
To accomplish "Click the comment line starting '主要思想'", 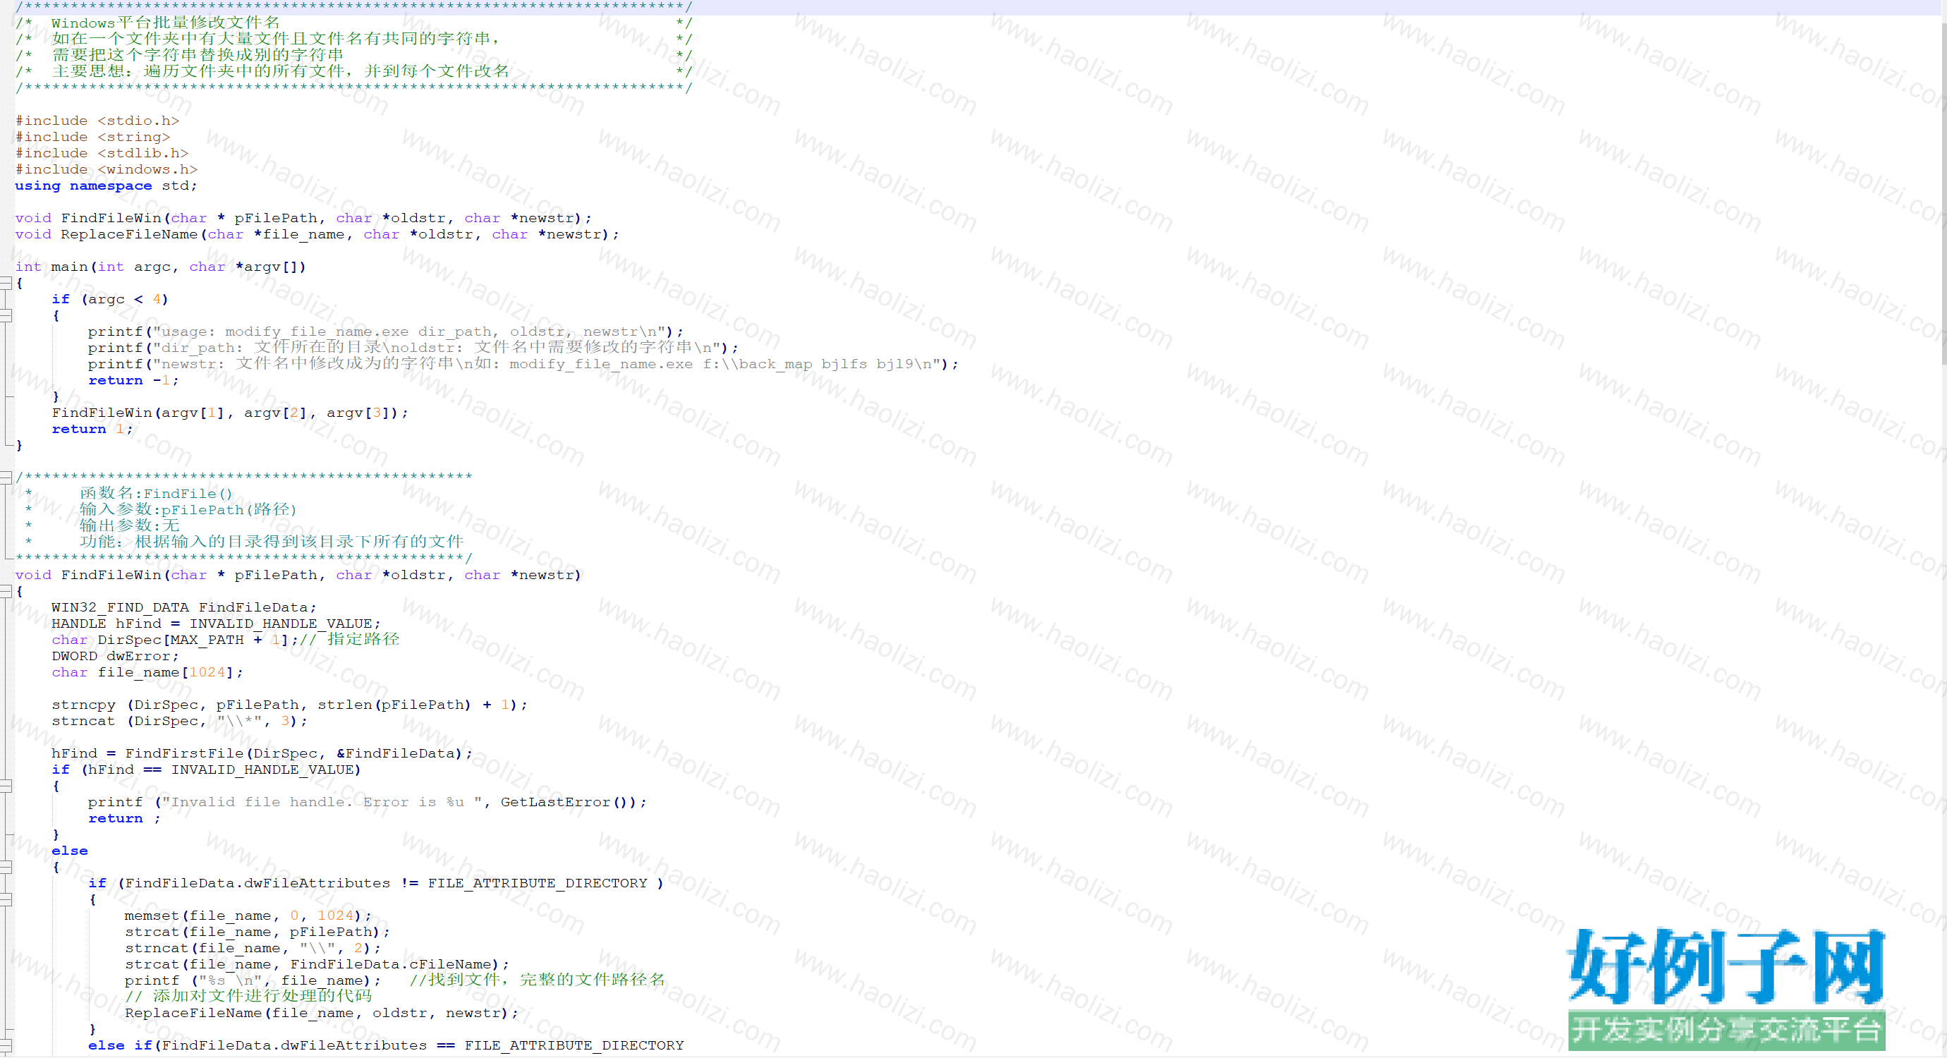I will point(281,71).
